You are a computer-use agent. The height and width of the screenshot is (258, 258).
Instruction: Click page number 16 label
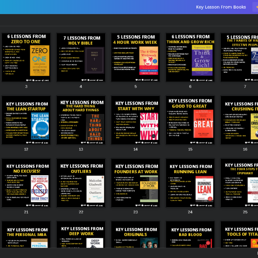(245, 149)
